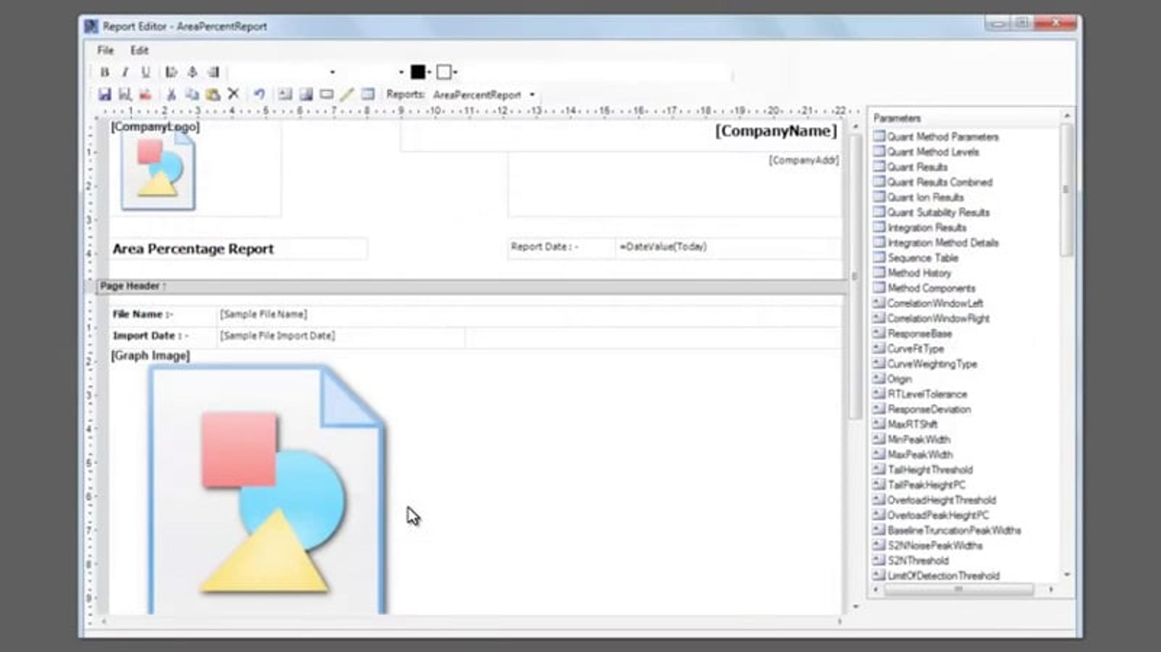Toggle bold formatting

tap(105, 72)
